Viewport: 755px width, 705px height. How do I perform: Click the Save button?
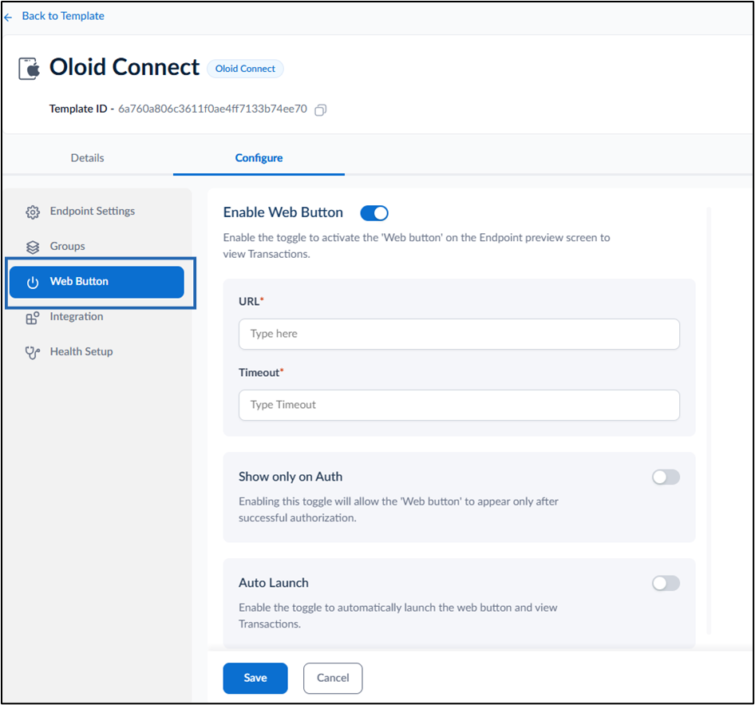(x=255, y=678)
